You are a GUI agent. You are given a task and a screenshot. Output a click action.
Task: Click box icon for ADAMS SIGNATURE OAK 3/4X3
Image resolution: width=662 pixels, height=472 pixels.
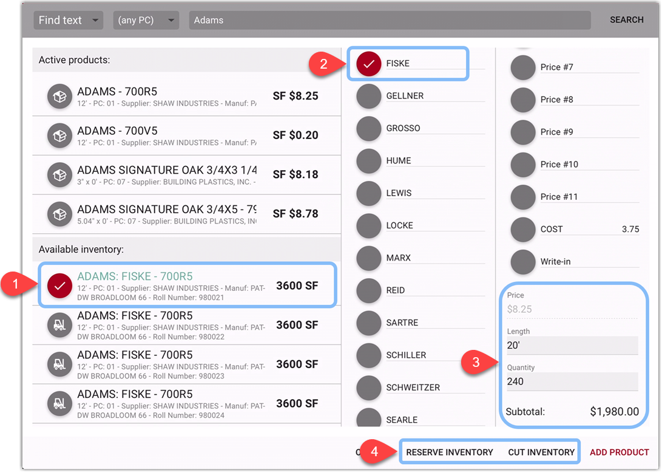point(59,175)
